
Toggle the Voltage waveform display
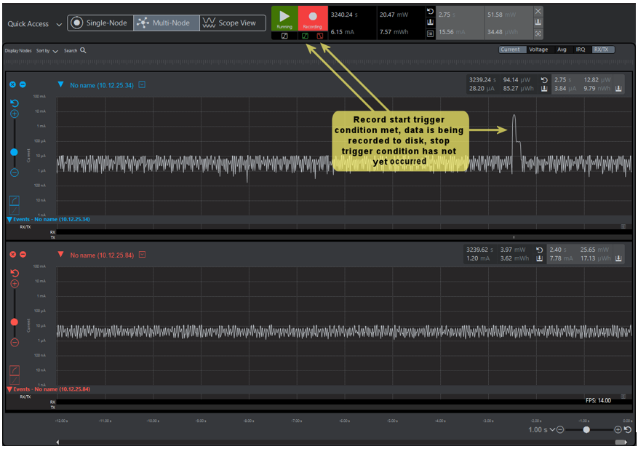click(x=538, y=49)
